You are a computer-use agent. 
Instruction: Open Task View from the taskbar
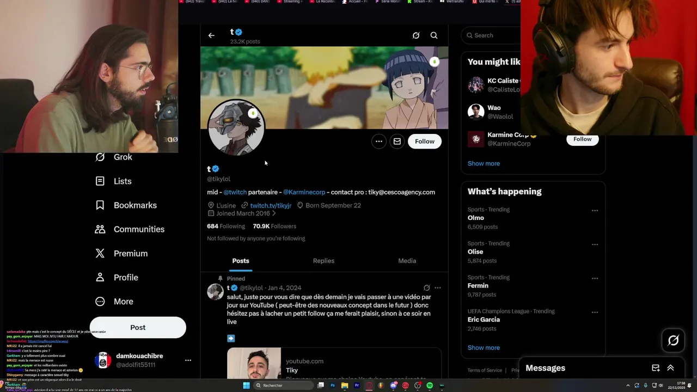[x=320, y=385]
